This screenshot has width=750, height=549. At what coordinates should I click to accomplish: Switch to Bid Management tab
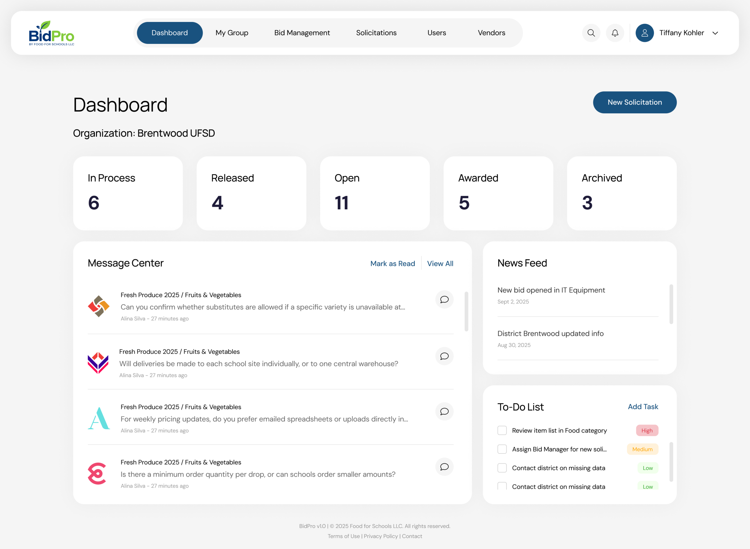coord(302,33)
